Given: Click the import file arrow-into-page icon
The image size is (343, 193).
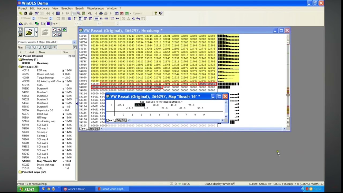Looking at the screenshot, I should [54, 30].
